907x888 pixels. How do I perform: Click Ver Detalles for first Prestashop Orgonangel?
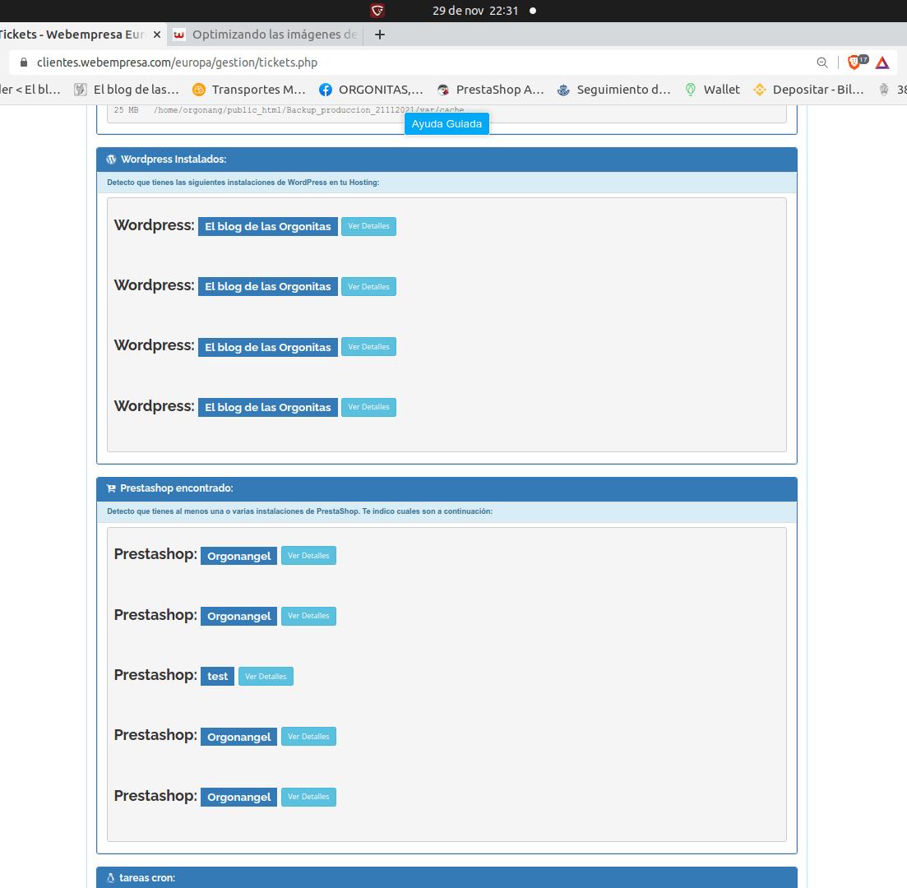pos(308,556)
